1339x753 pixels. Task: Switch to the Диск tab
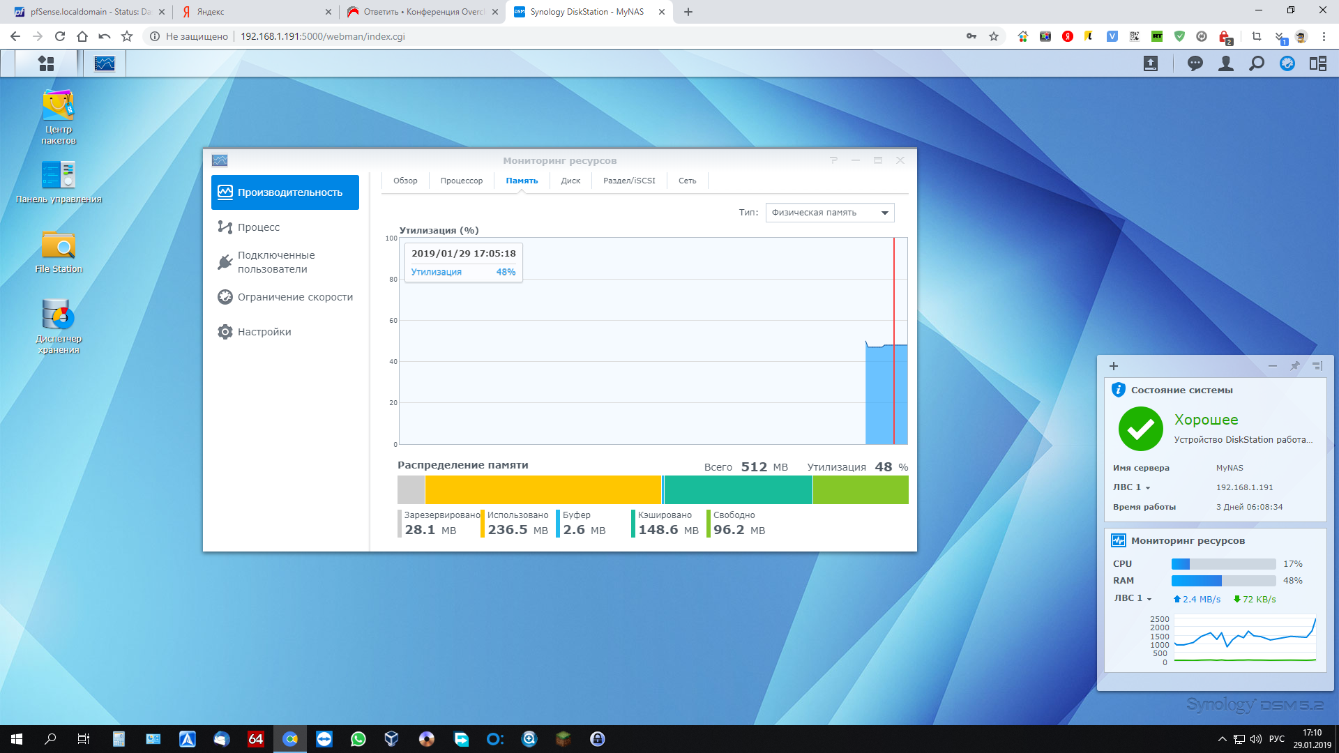(x=570, y=181)
